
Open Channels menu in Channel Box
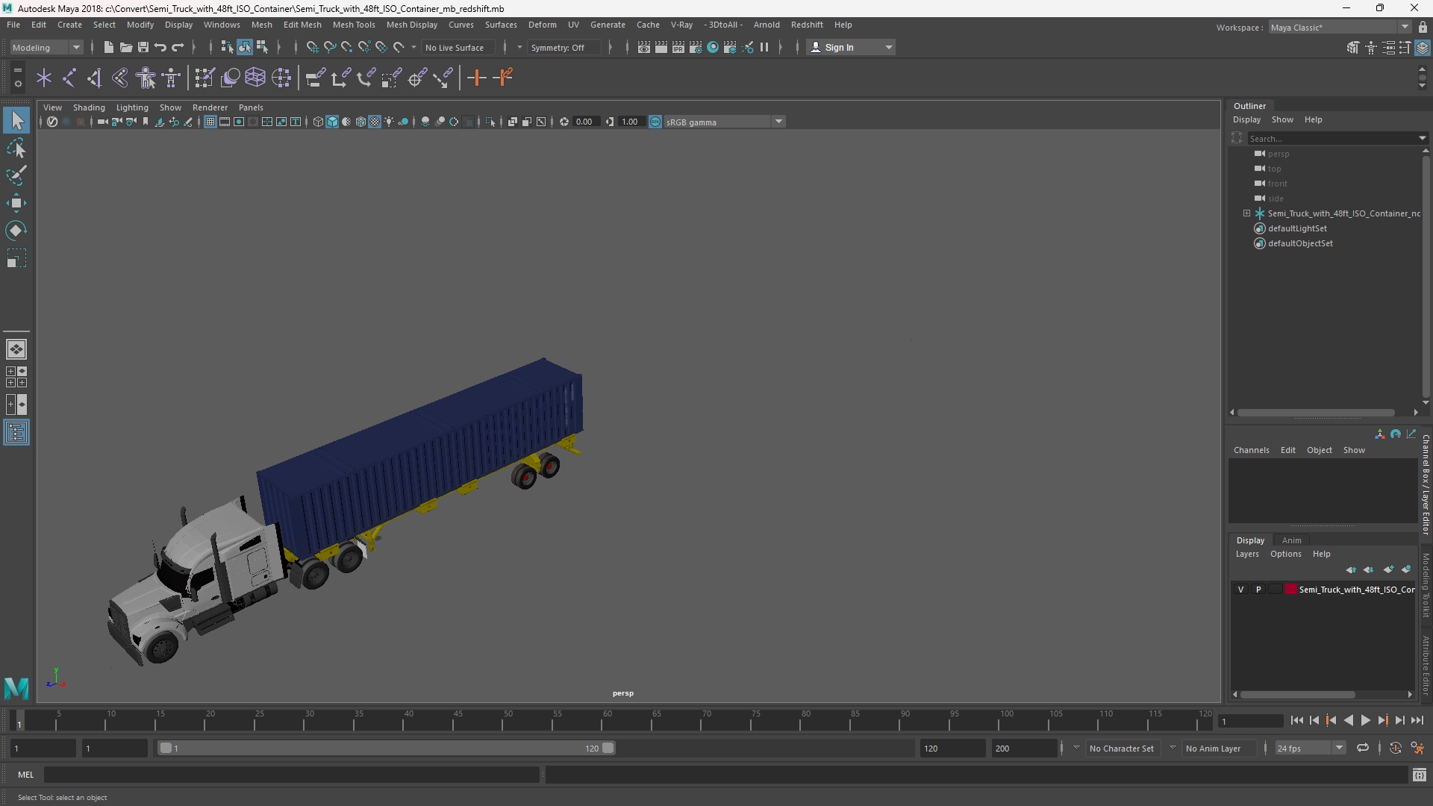[x=1251, y=450]
